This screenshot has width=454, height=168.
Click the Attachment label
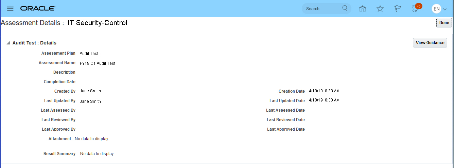point(60,139)
